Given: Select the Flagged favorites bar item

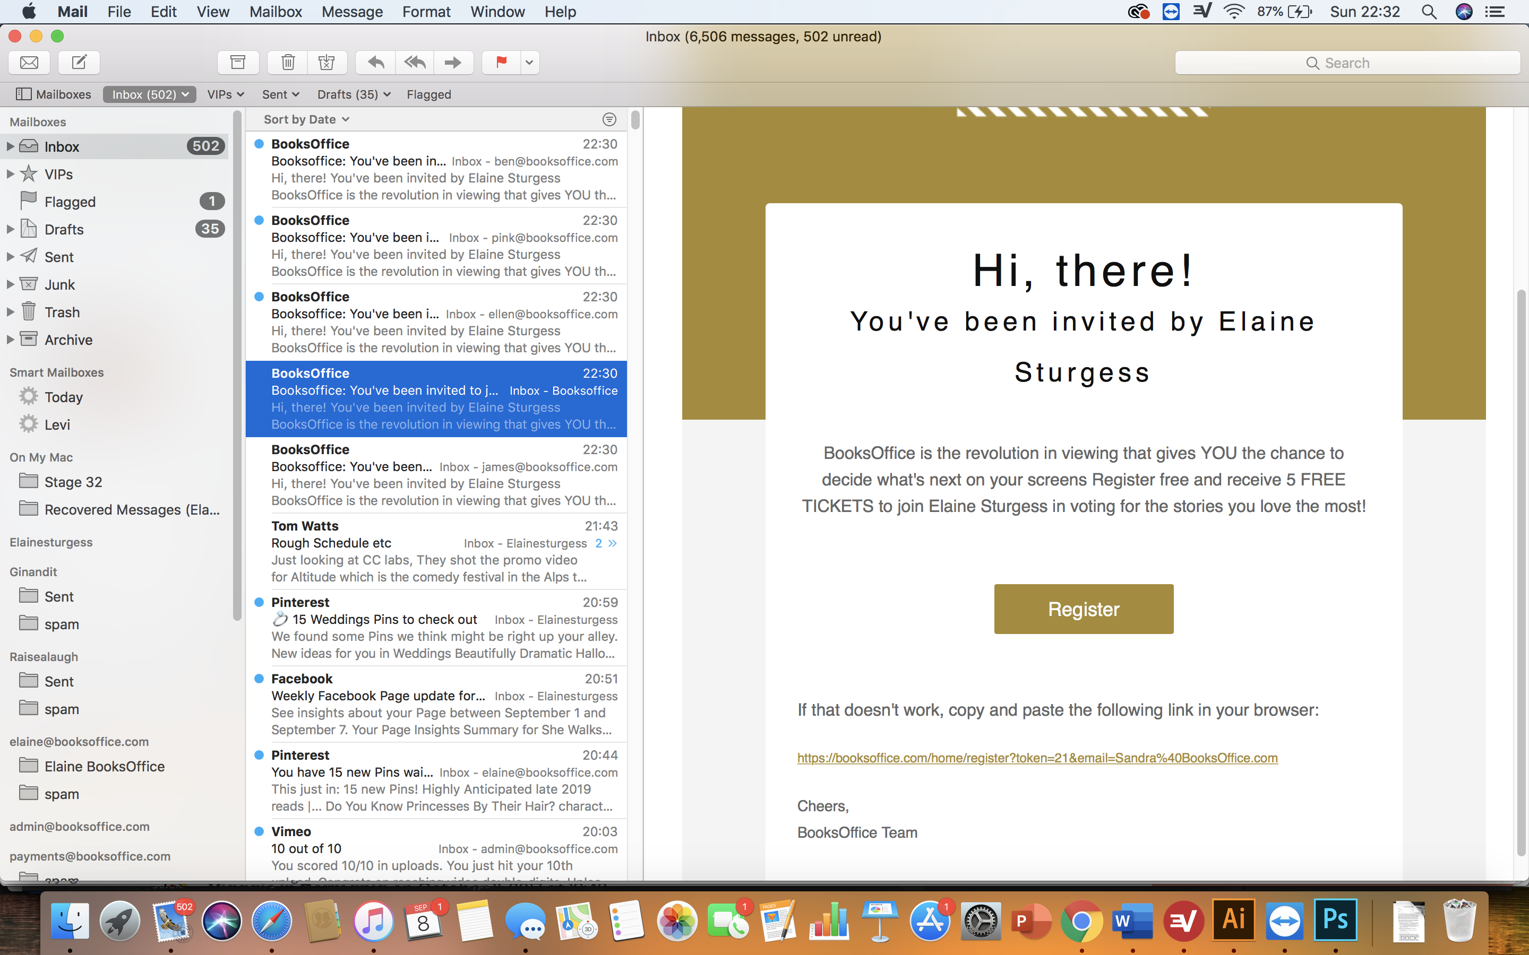Looking at the screenshot, I should [429, 94].
